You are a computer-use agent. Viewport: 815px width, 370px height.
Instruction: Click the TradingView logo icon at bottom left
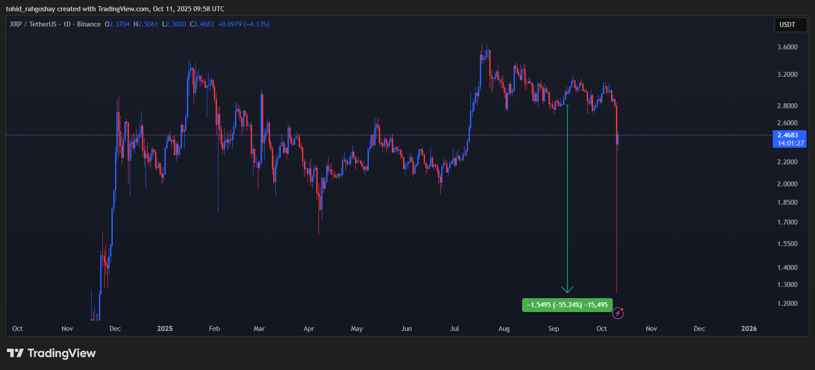[15, 353]
